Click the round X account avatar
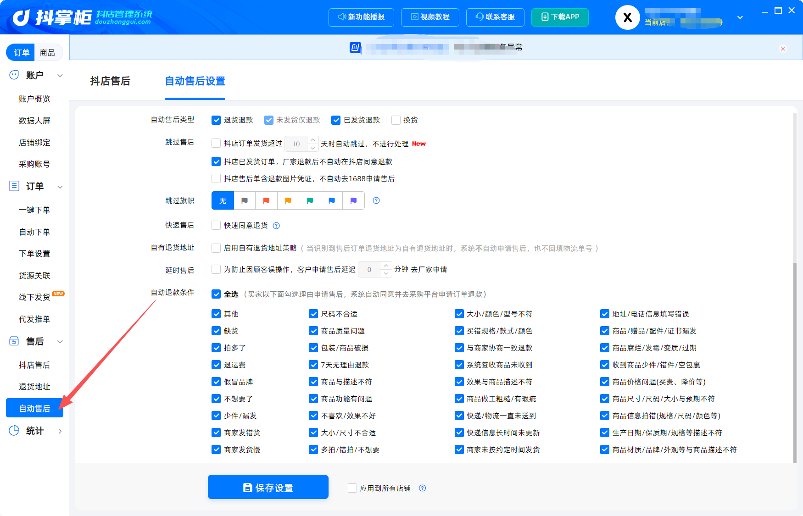 [627, 17]
